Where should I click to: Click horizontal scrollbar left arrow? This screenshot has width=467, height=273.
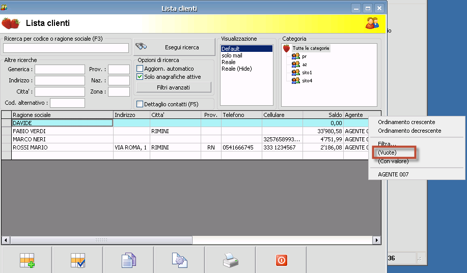coord(6,240)
